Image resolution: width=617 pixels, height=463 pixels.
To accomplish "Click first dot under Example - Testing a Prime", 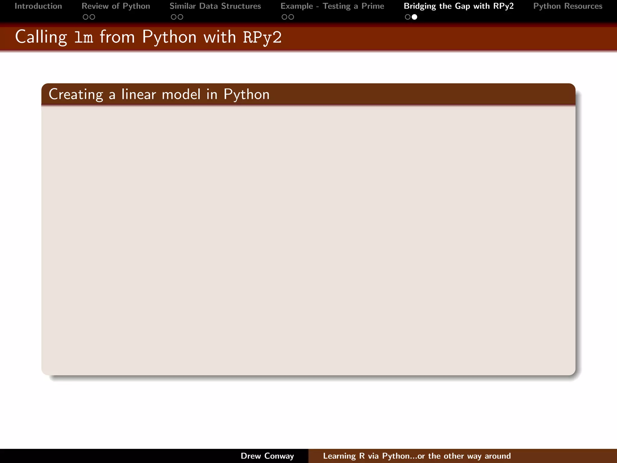I will (x=284, y=17).
